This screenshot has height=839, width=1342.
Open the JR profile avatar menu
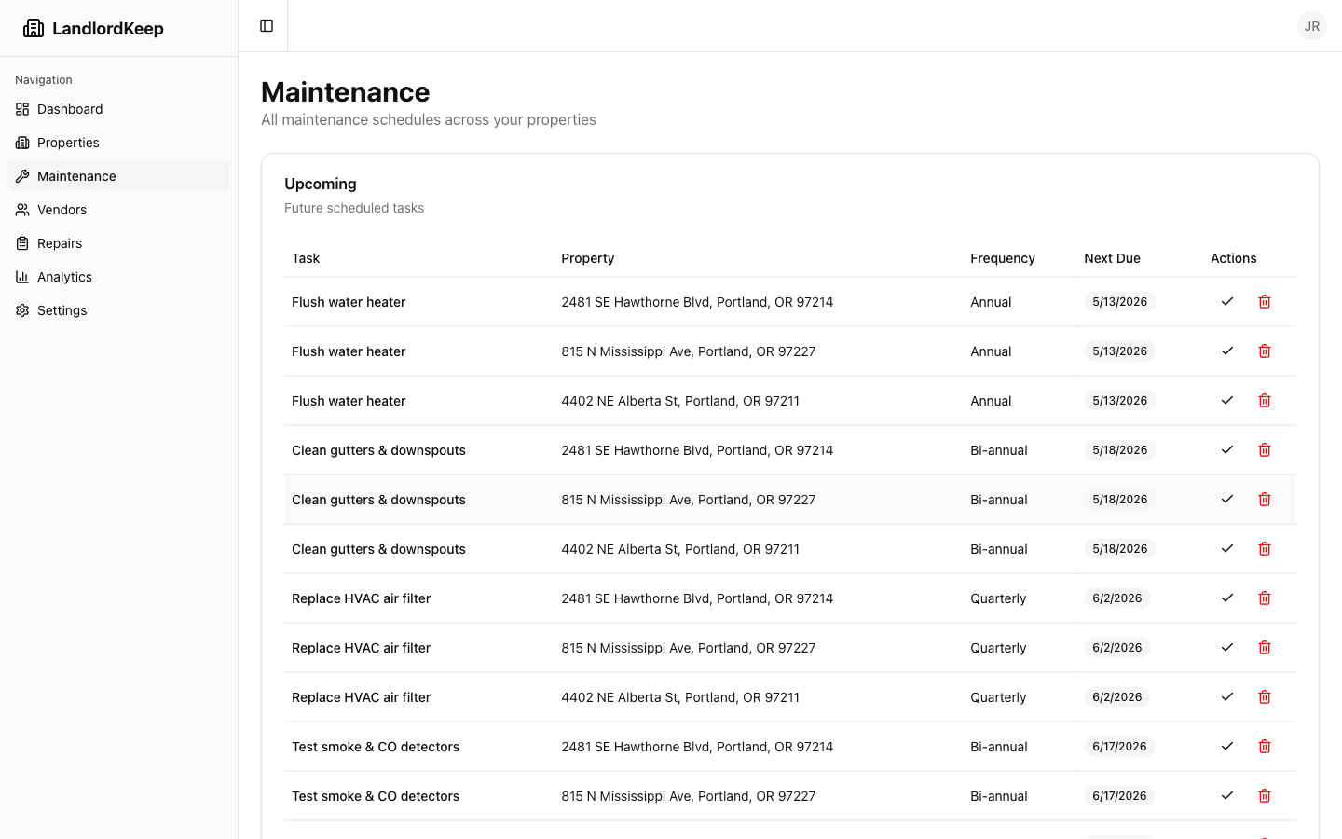click(x=1312, y=25)
